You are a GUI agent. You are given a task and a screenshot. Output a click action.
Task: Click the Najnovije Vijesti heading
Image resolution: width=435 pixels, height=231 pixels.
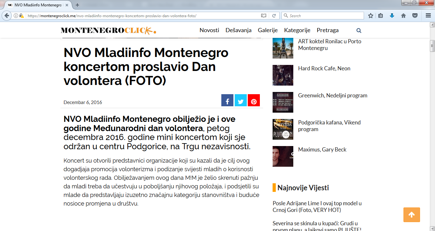coord(303,188)
